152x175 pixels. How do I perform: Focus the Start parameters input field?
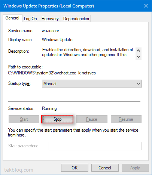(95, 146)
